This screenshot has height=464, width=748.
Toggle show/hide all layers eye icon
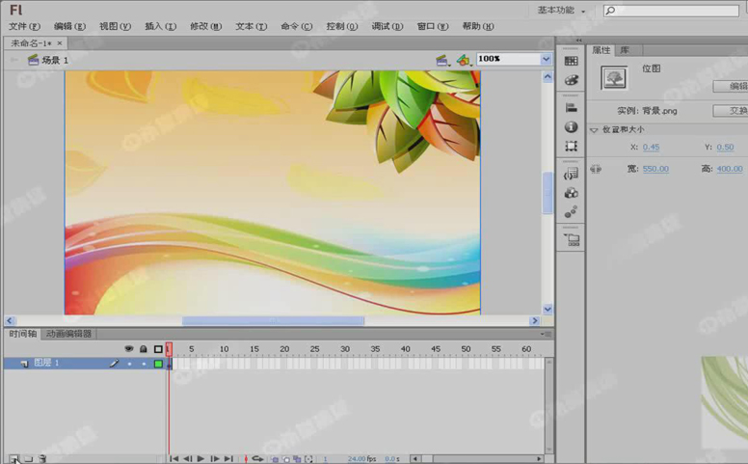click(129, 349)
